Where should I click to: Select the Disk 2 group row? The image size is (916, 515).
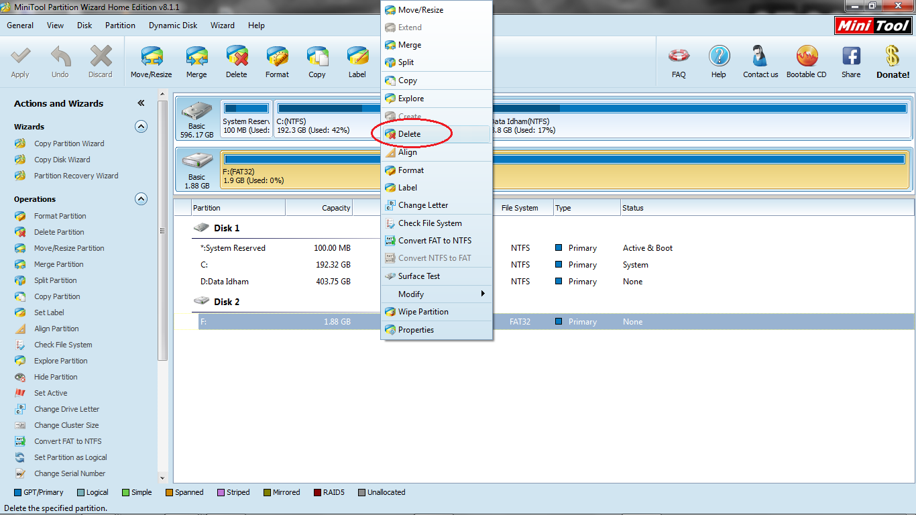pyautogui.click(x=543, y=302)
